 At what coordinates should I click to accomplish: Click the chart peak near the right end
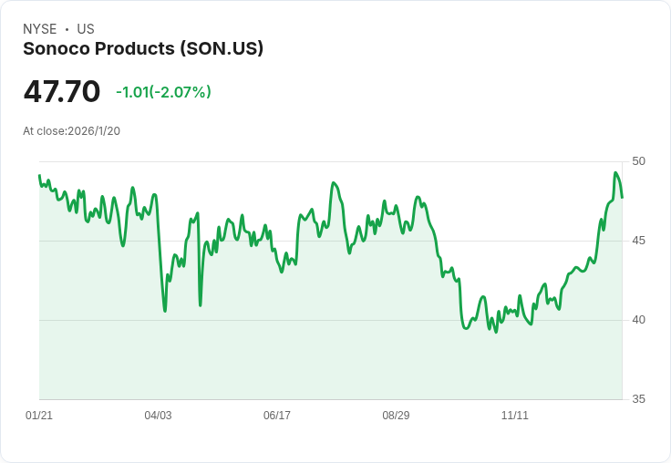coord(616,173)
